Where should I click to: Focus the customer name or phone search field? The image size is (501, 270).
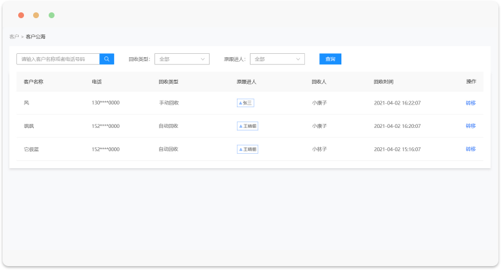pyautogui.click(x=58, y=59)
